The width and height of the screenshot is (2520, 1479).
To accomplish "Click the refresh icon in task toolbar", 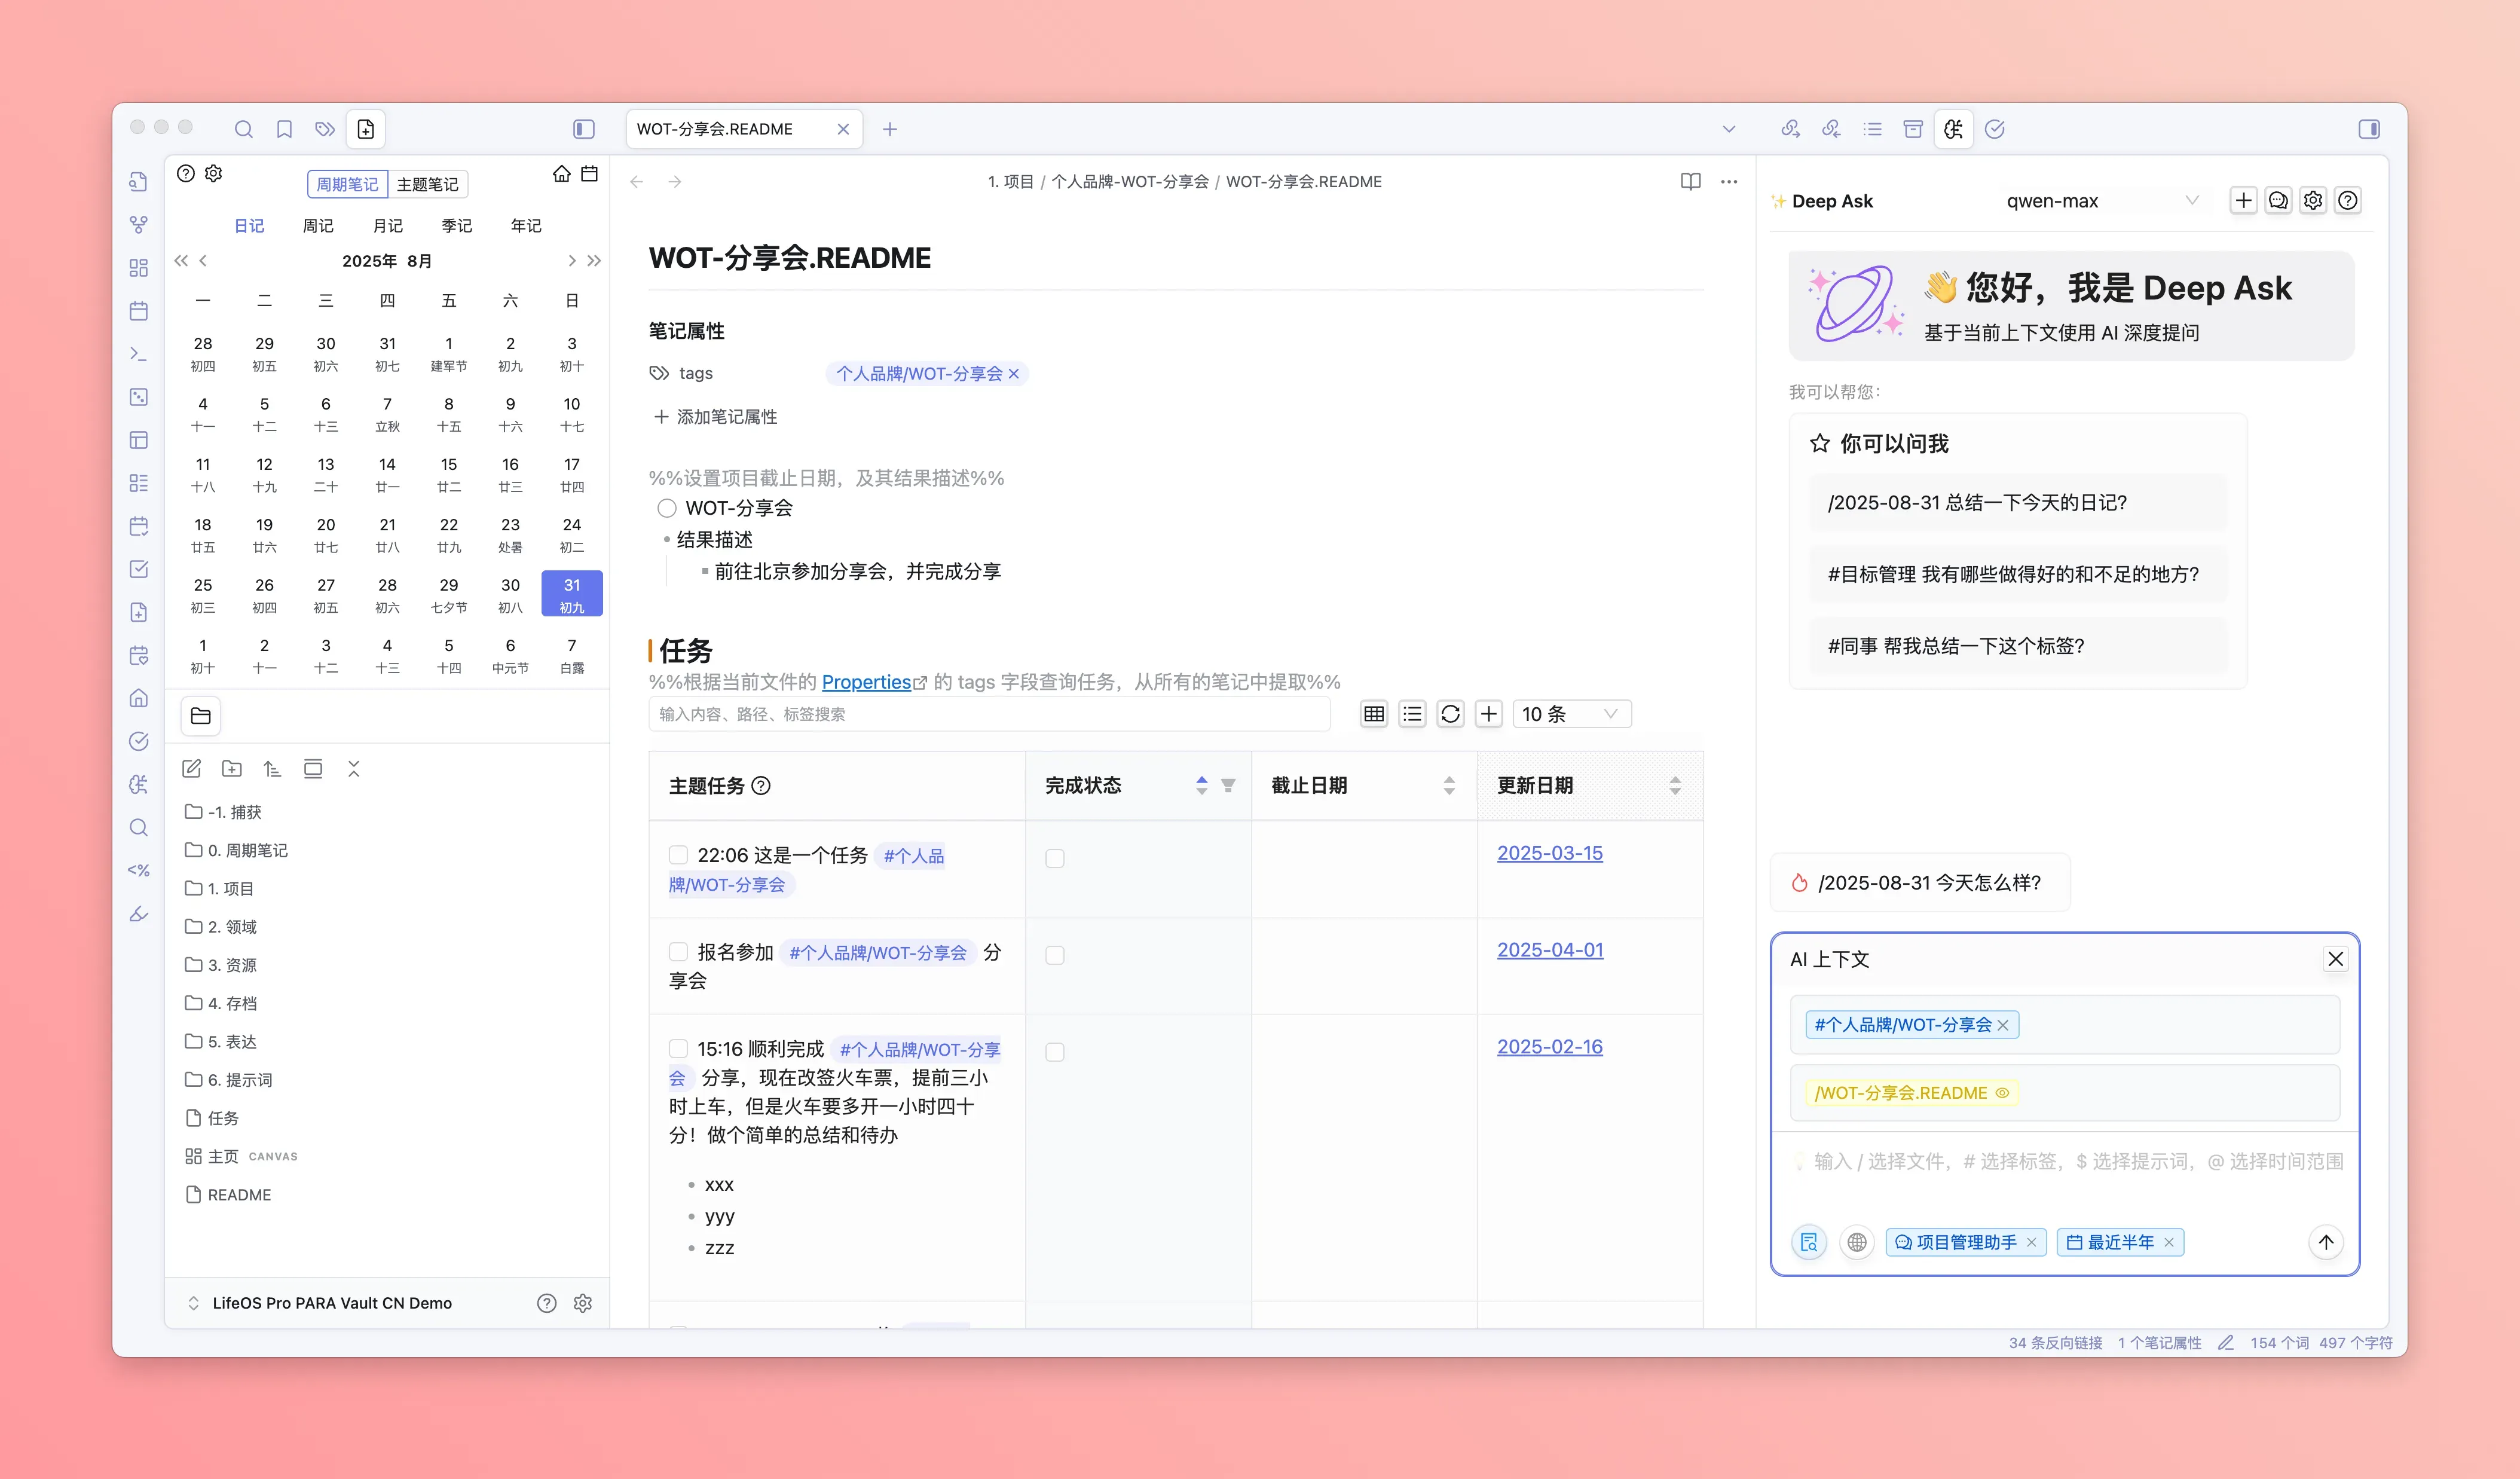I will 1450,714.
